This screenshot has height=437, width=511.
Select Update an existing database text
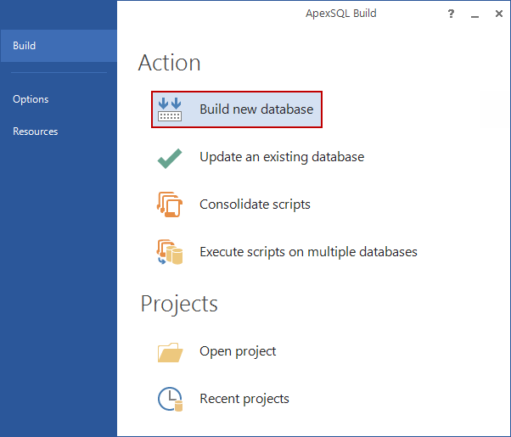click(x=282, y=157)
